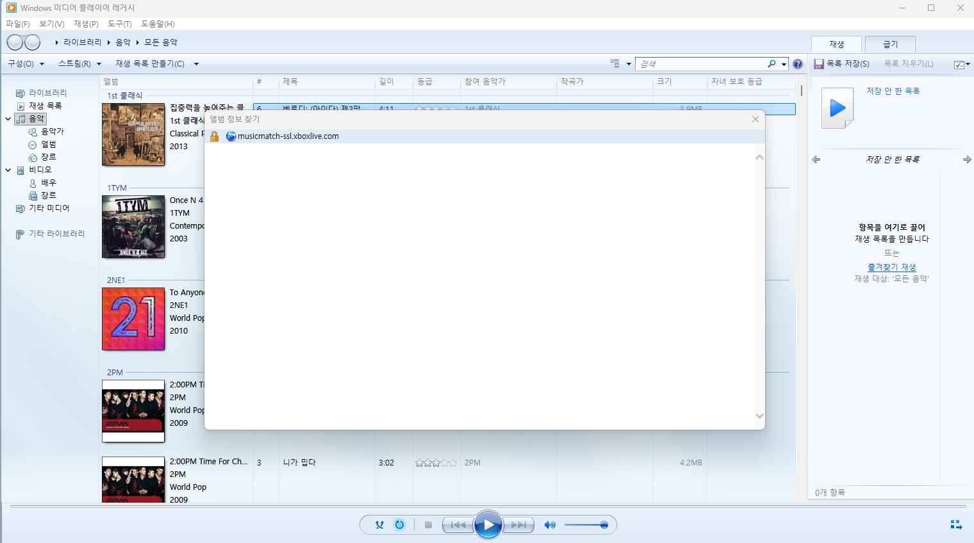Click the volume slider
974x543 pixels.
pos(586,525)
